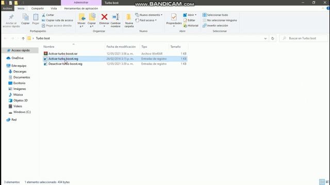Viewport: 330px width, 185px height.
Task: Open the Mover a dropdown
Action: 81,21
